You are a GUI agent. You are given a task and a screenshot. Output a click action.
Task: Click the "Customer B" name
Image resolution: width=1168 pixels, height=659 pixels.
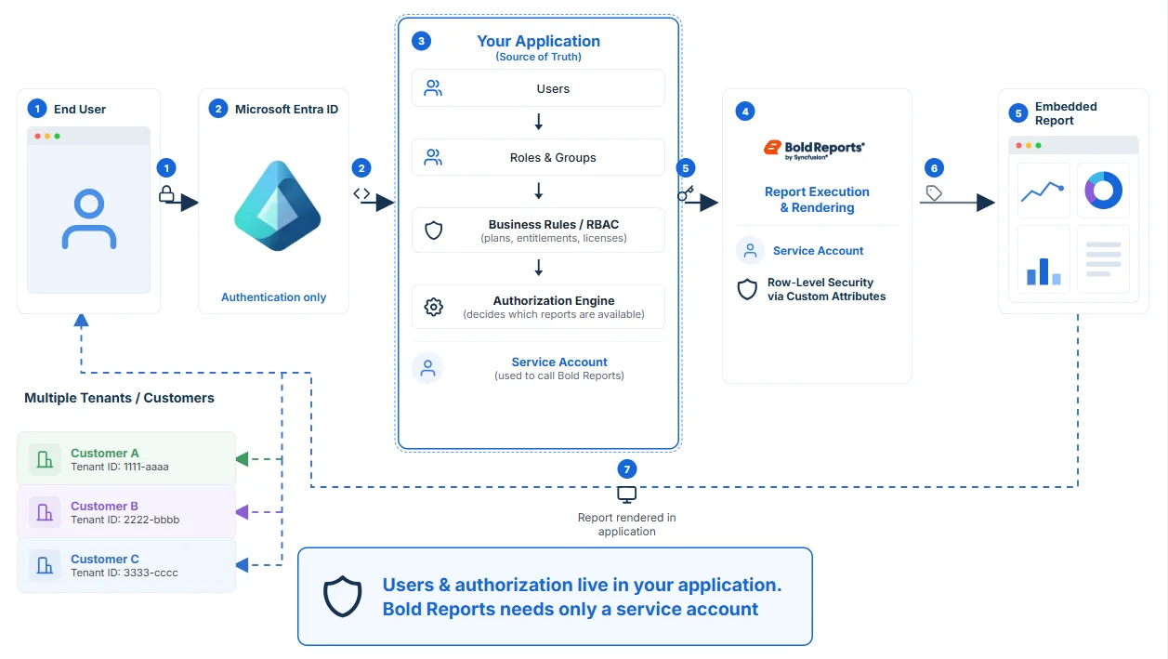104,506
